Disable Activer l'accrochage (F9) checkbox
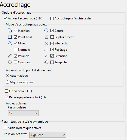Viewport: 127px width, 140px height. point(5,18)
